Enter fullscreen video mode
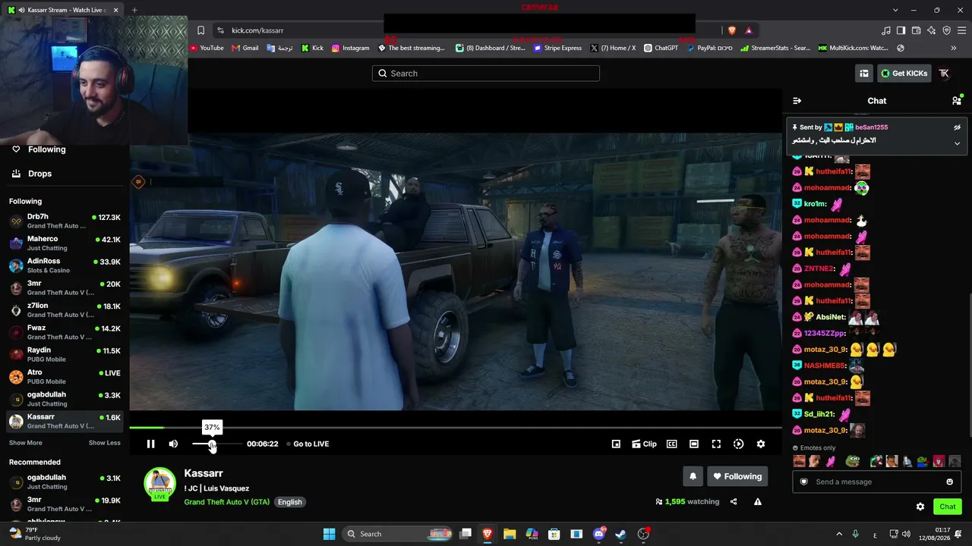Screen dimensions: 972x546 coord(716,444)
